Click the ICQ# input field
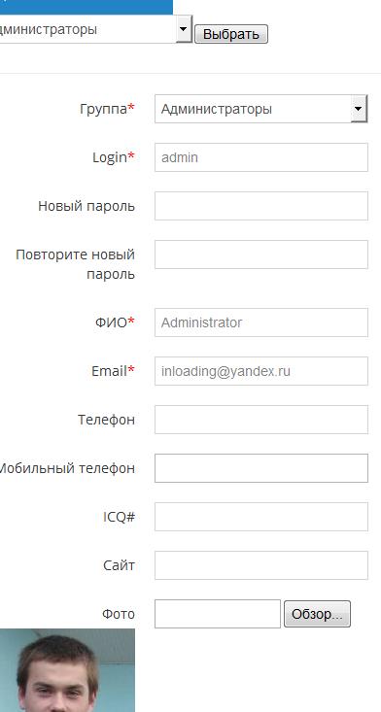The height and width of the screenshot is (712, 381). coord(261,517)
